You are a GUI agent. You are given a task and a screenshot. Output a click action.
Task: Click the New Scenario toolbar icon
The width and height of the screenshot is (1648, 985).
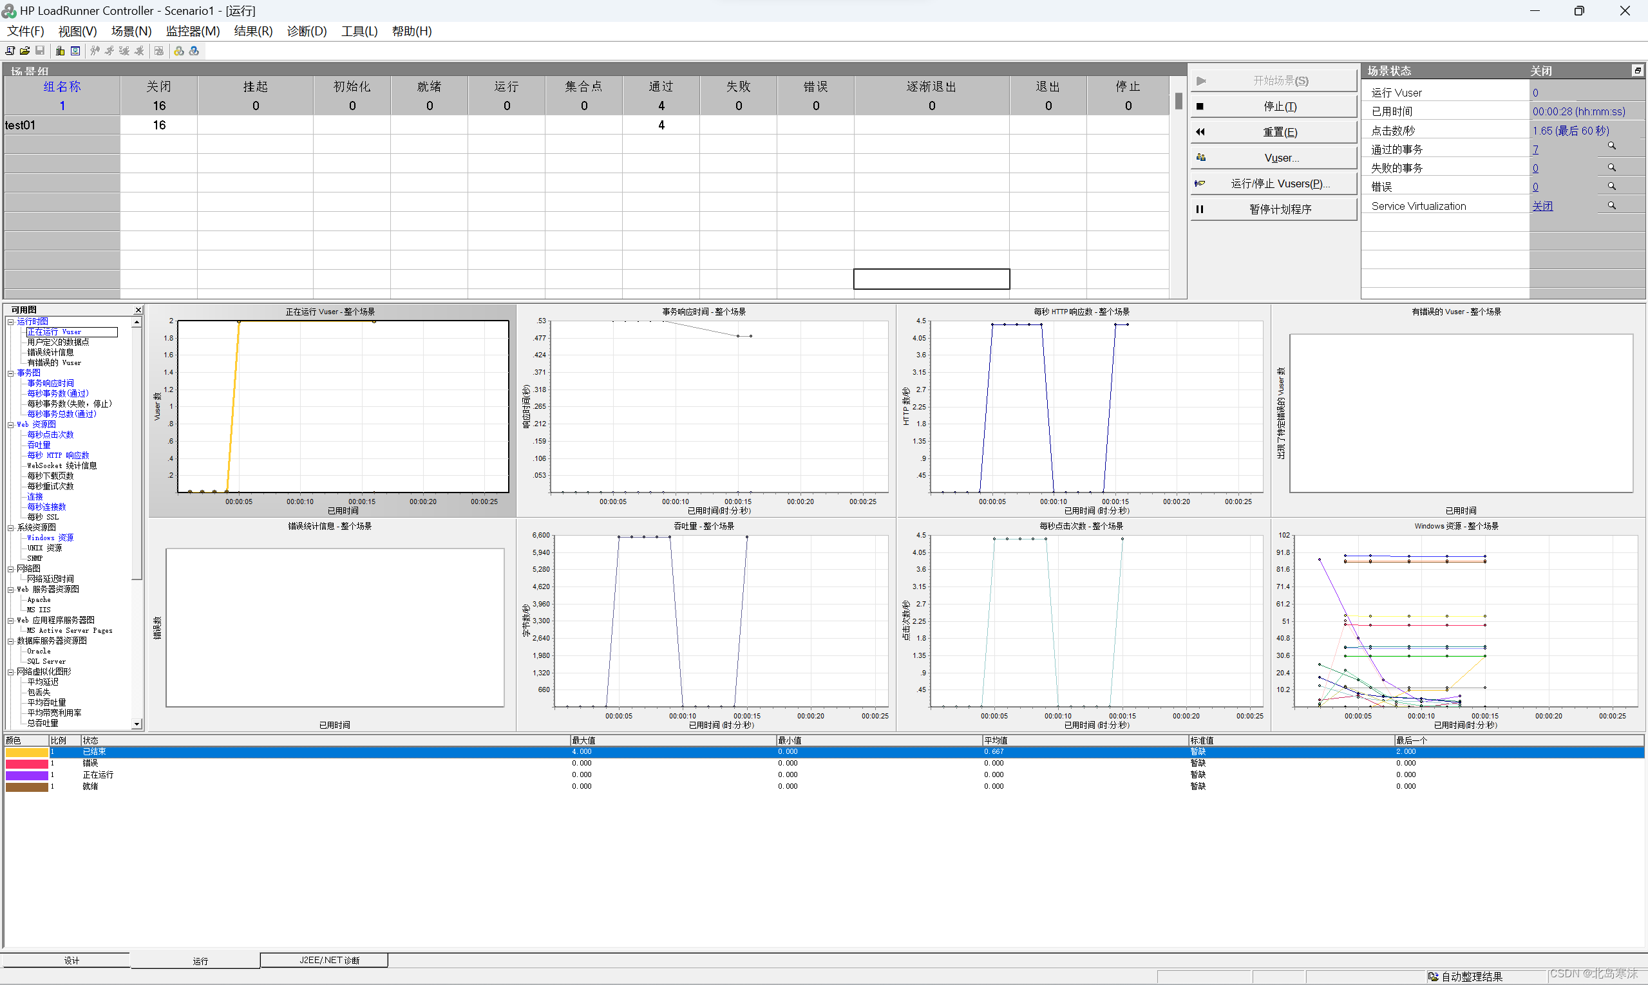click(x=10, y=51)
